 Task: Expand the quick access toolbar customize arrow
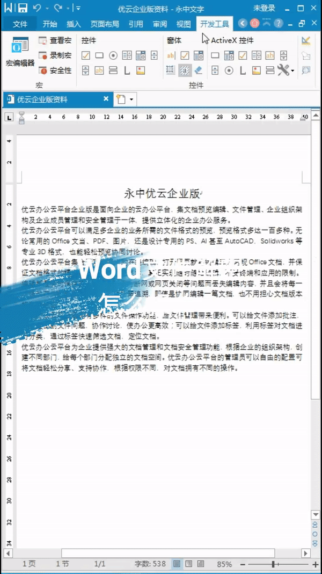(x=78, y=9)
